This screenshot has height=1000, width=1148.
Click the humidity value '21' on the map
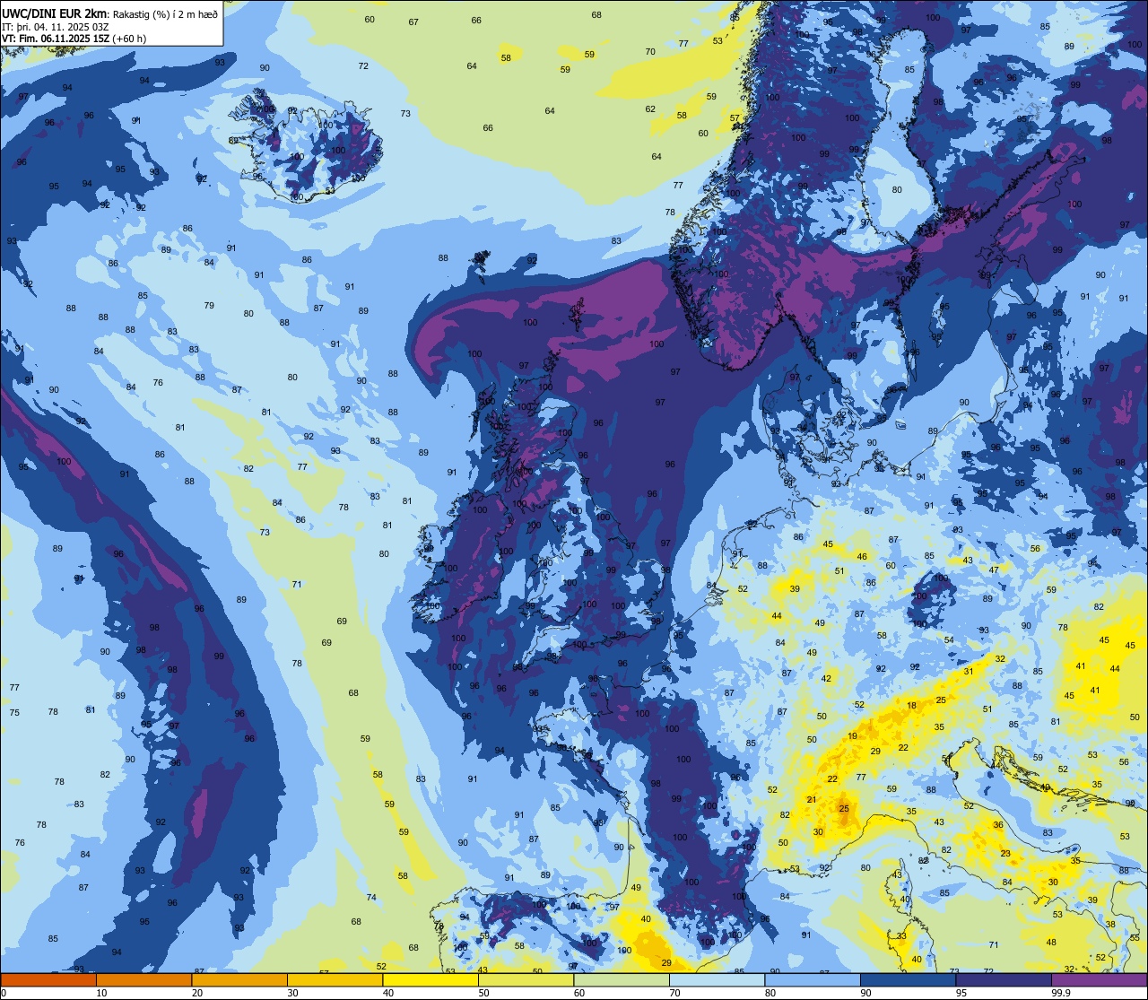(812, 800)
